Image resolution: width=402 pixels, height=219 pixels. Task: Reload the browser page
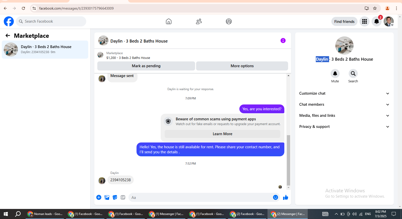23,8
